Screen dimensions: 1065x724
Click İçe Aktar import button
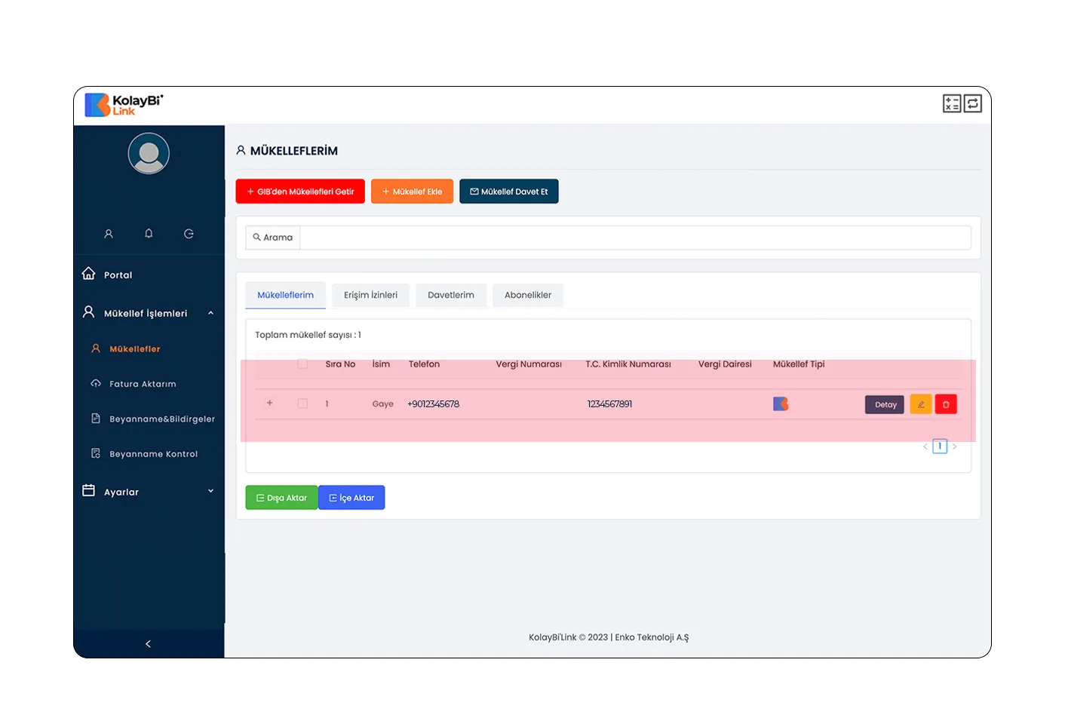[351, 498]
